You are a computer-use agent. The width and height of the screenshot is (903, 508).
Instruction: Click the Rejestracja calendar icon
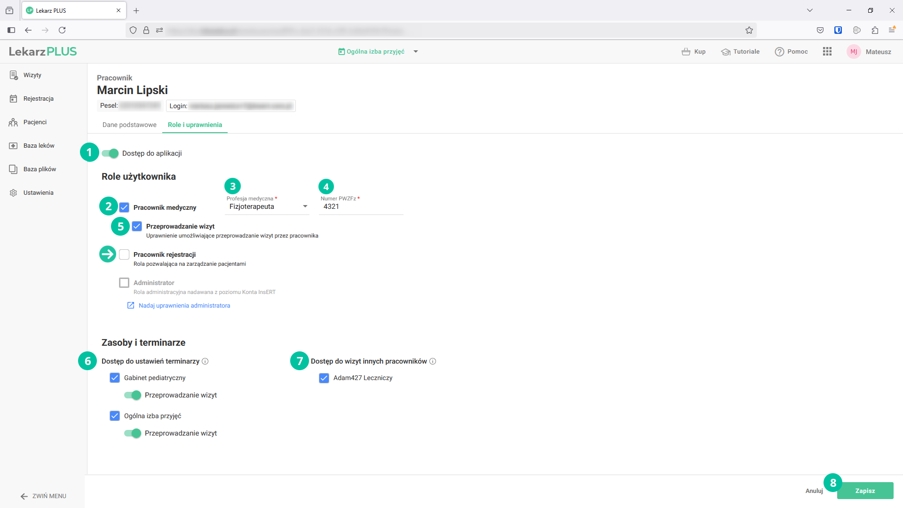13,99
